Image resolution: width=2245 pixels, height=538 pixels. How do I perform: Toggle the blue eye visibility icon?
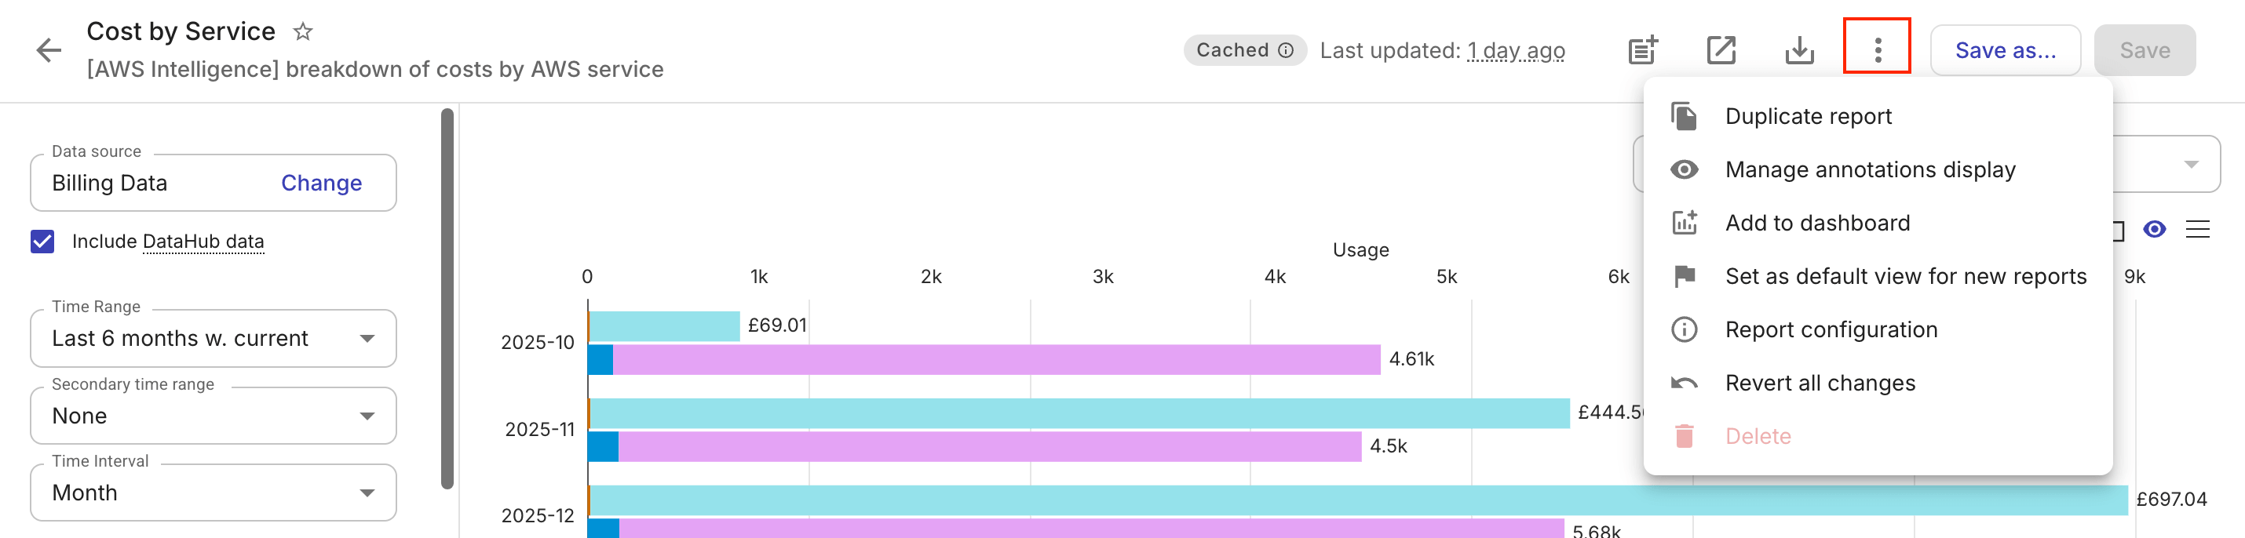coord(2155,230)
